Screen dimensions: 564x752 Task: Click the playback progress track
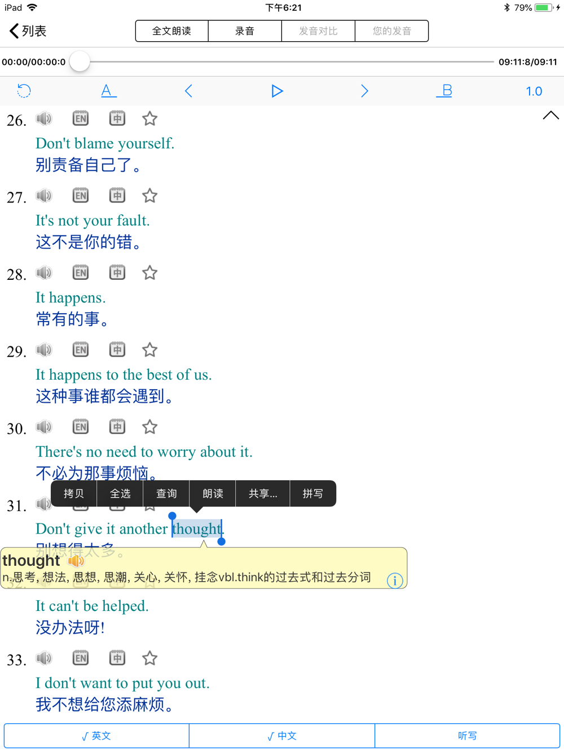click(x=292, y=61)
